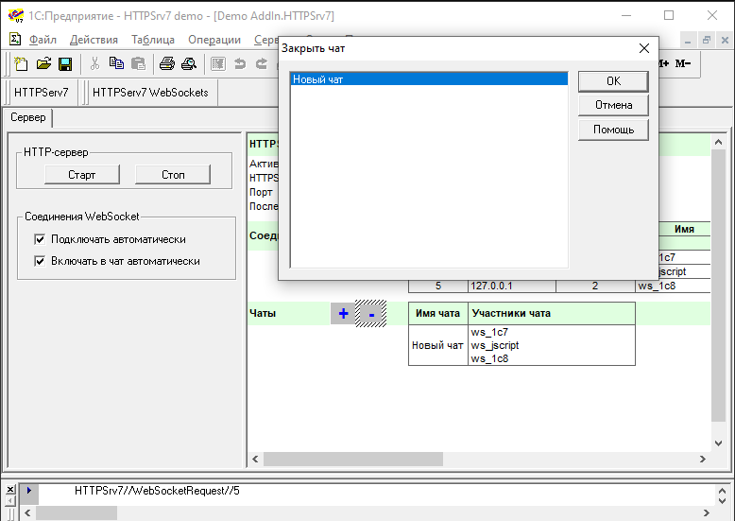Screen dimensions: 735x521
Task: Click the 127.0.0.1 table cell
Action: (x=511, y=286)
